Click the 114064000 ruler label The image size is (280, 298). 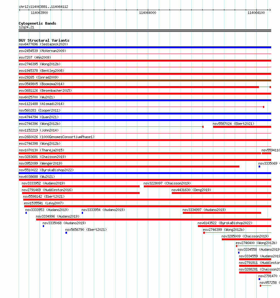point(148,13)
